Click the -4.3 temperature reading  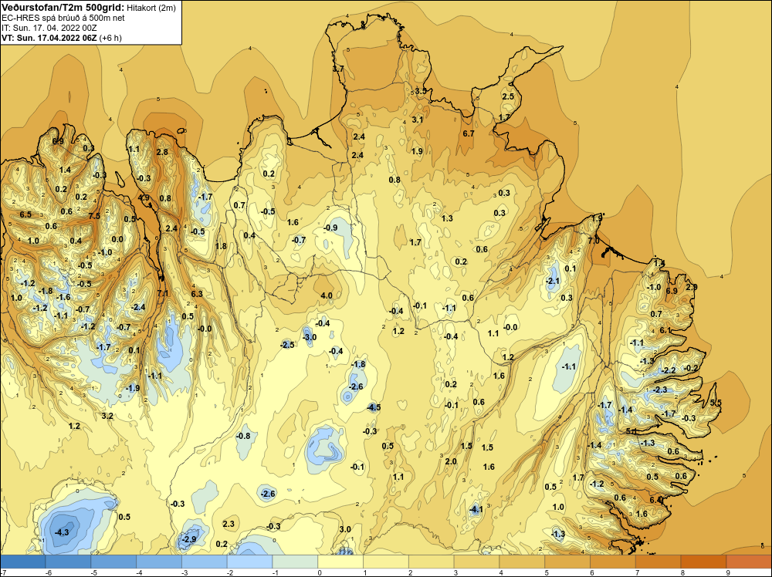[62, 532]
